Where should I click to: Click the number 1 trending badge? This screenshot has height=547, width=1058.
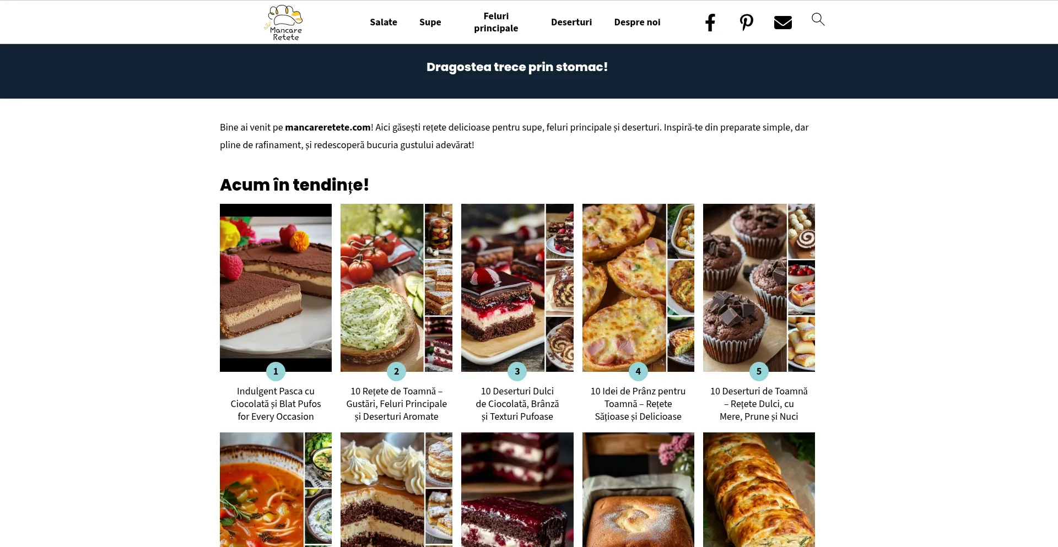pyautogui.click(x=276, y=371)
